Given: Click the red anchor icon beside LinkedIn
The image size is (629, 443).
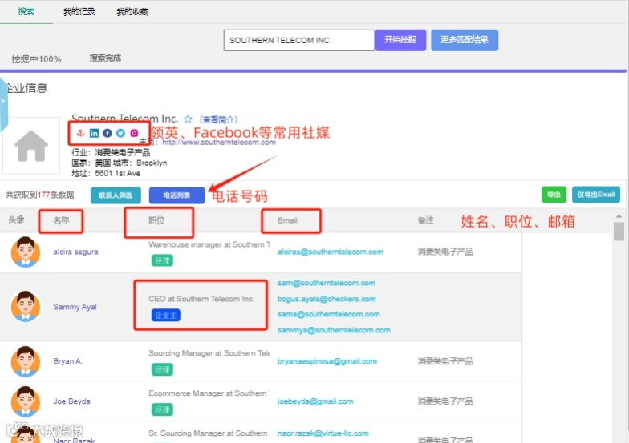Looking at the screenshot, I should pos(80,133).
